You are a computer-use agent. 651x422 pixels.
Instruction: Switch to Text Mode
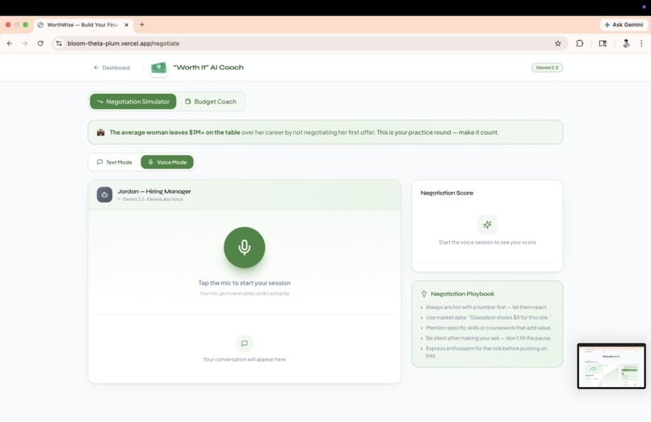(x=114, y=162)
